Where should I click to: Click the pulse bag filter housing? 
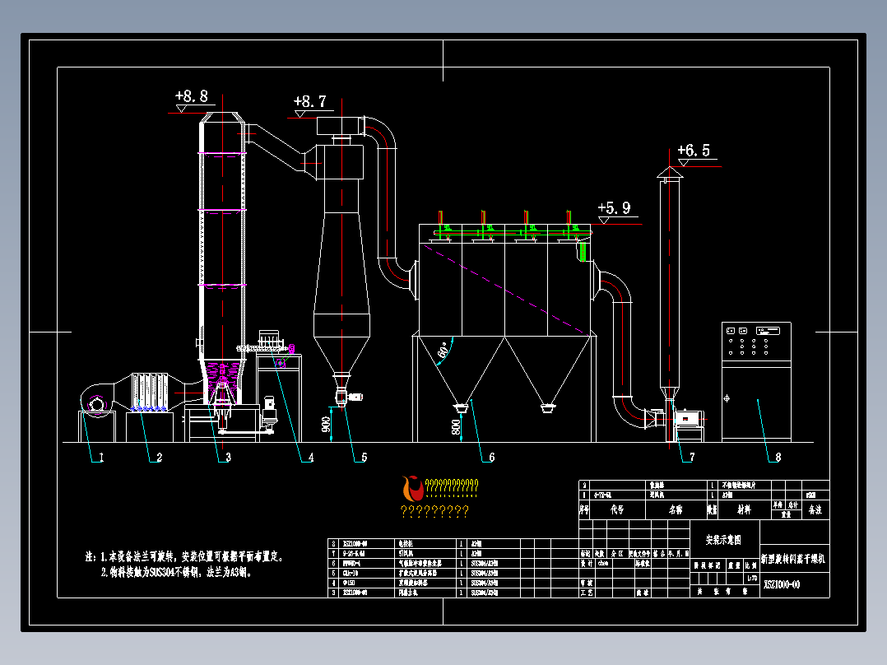tap(504, 280)
